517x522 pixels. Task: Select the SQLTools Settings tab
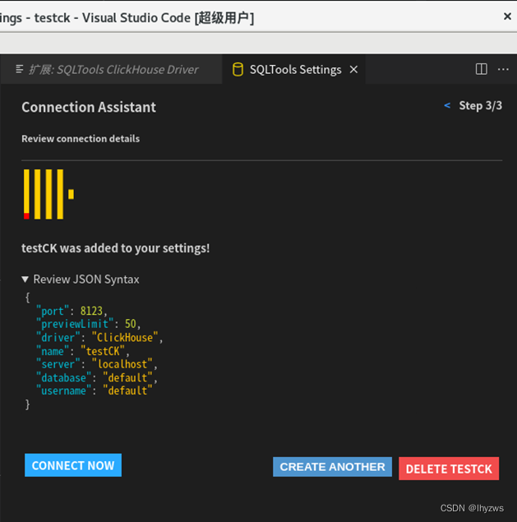coord(295,70)
